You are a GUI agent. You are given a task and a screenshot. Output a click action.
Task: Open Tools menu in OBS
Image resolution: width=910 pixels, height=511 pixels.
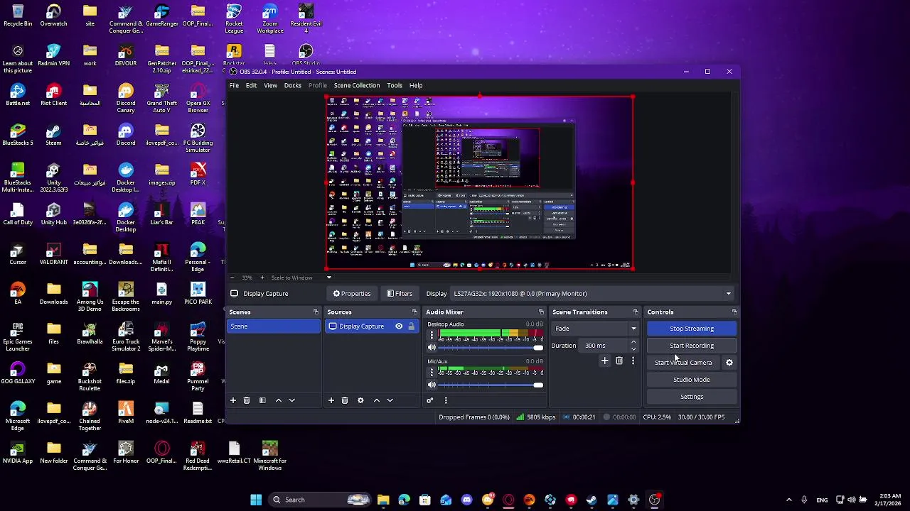[x=395, y=85]
